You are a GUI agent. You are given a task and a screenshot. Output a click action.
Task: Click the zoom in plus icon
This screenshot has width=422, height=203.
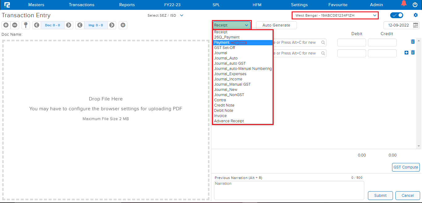(6, 25)
